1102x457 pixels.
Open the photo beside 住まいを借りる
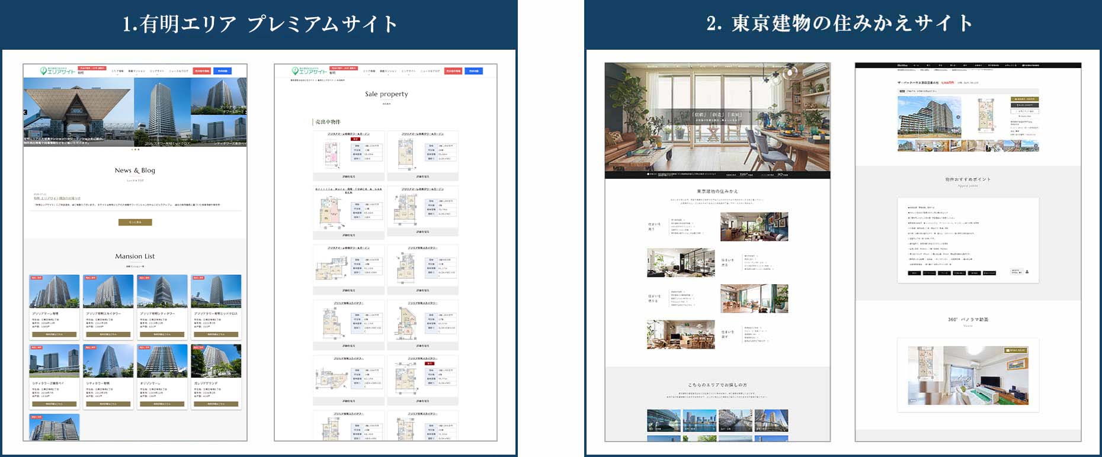pyautogui.click(x=754, y=298)
